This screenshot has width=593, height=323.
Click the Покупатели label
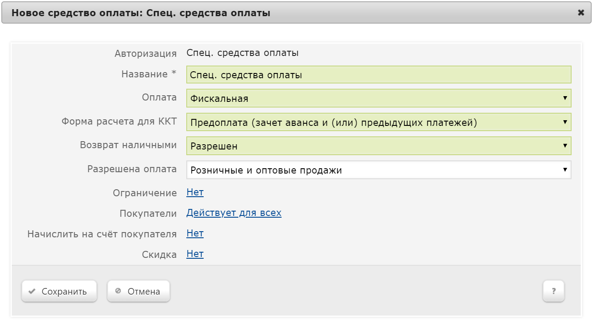tap(148, 213)
